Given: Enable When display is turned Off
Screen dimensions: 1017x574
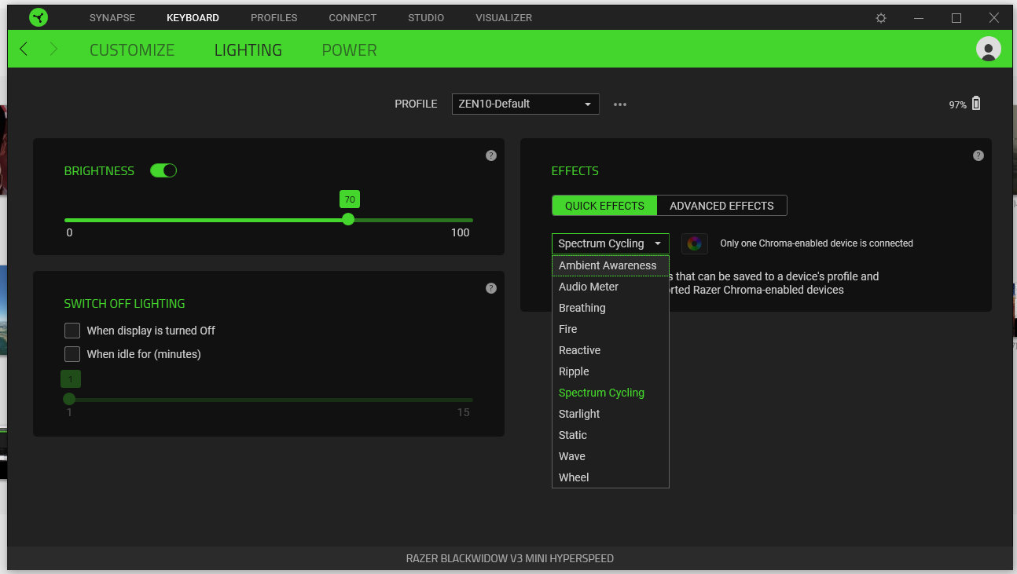Looking at the screenshot, I should click(72, 331).
